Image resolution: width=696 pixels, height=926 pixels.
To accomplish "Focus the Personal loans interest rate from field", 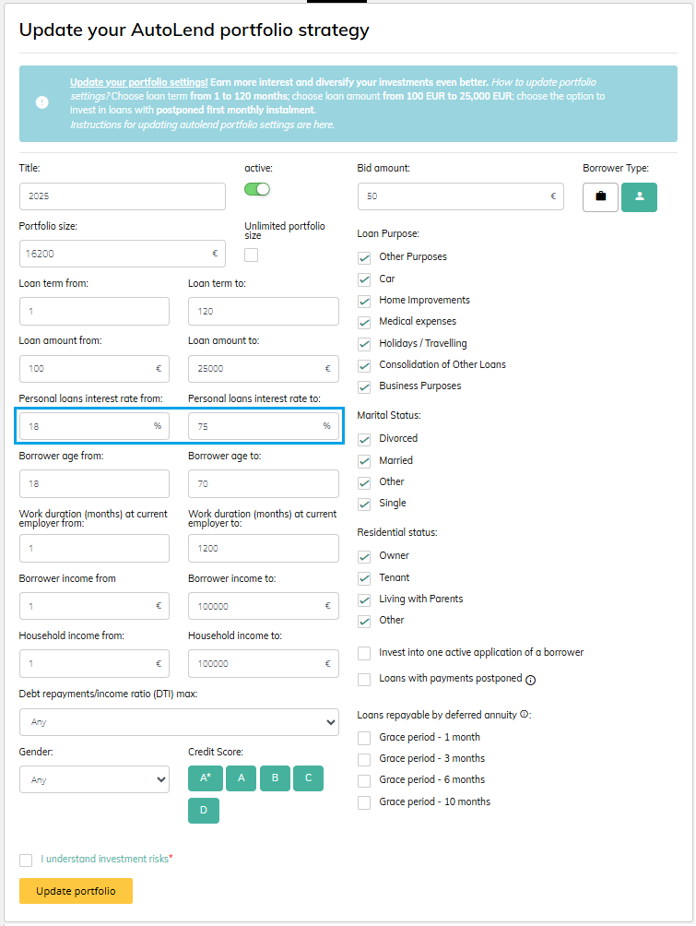I will tap(85, 426).
